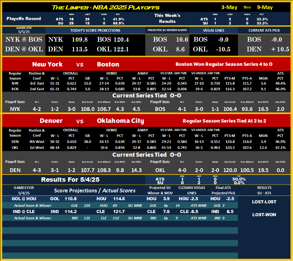Click BOS playoff average MOV 16.5
This screenshot has height=261, width=293.
[x=263, y=109]
